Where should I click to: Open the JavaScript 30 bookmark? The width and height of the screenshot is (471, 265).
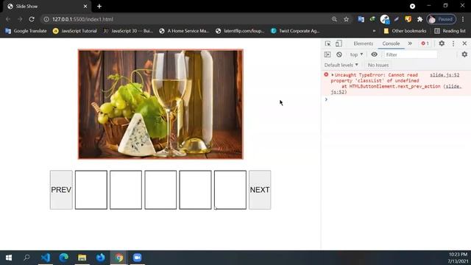[128, 31]
